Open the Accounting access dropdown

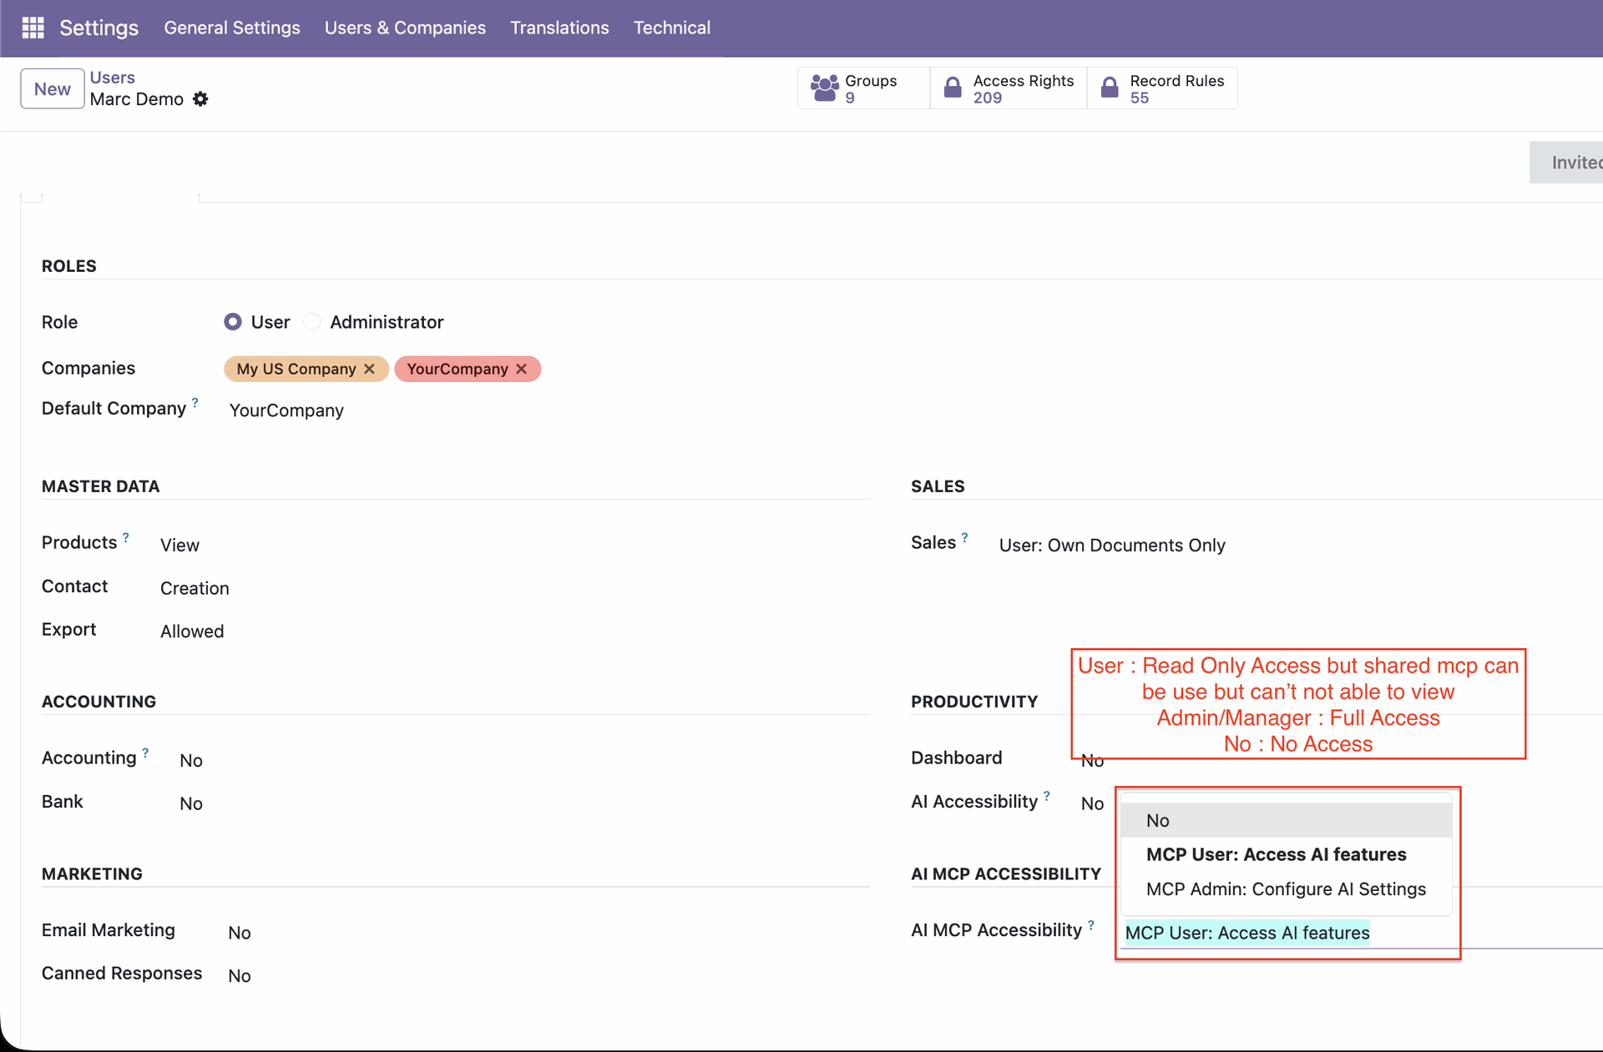pyautogui.click(x=191, y=760)
